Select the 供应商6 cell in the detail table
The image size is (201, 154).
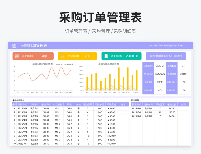click(x=34, y=128)
